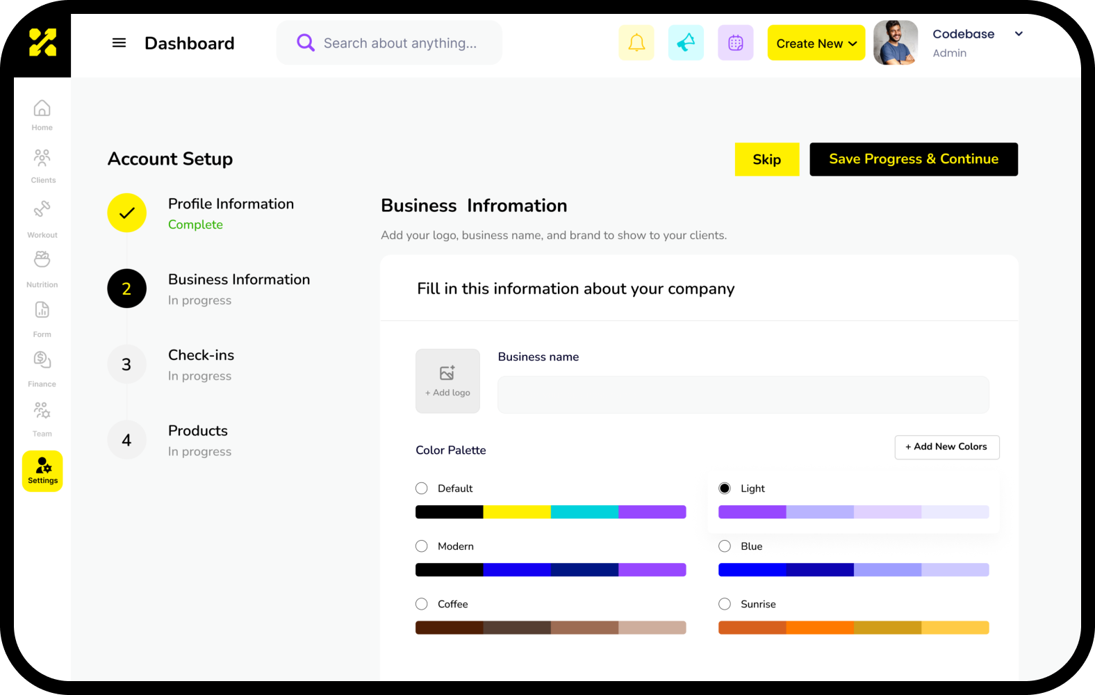Click the hamburger menu icon
The width and height of the screenshot is (1095, 695).
coord(119,43)
